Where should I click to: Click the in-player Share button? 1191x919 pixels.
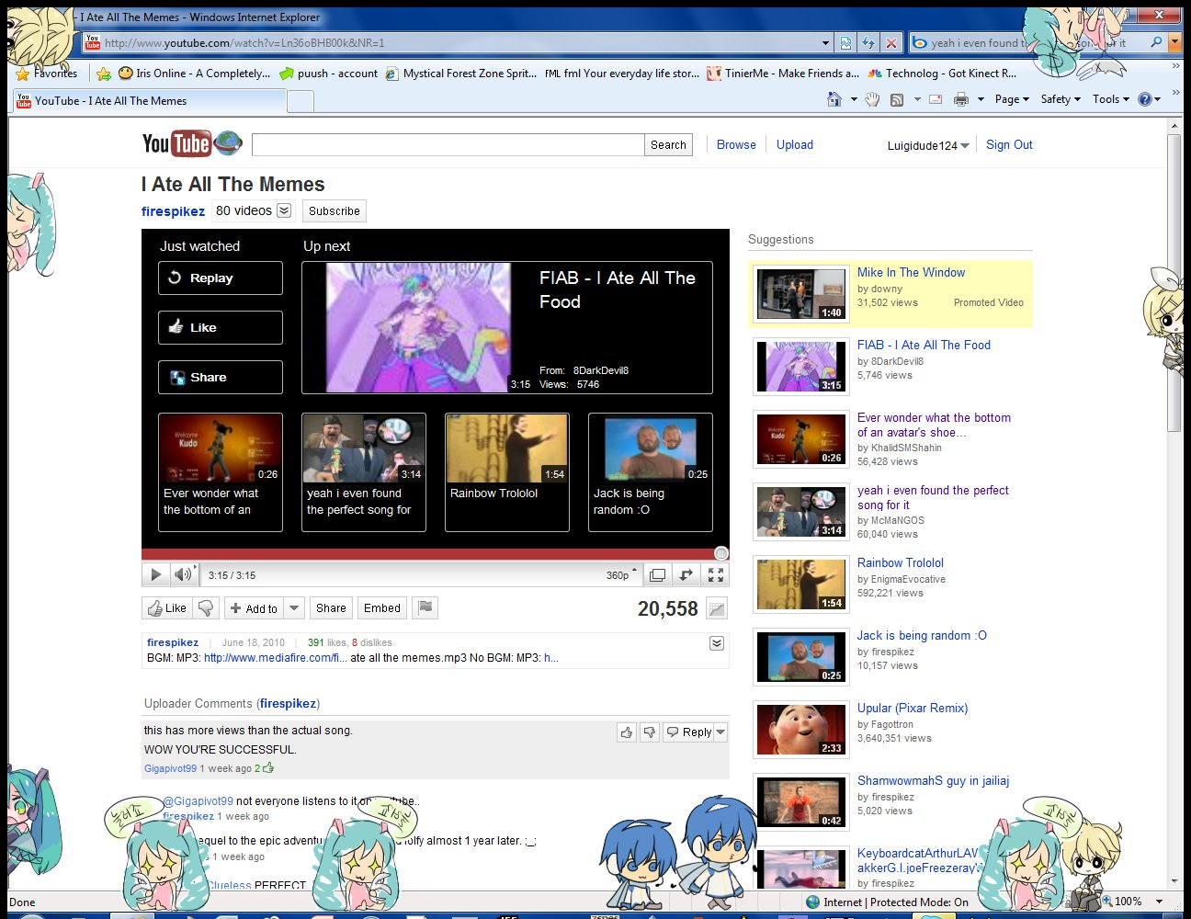point(221,378)
